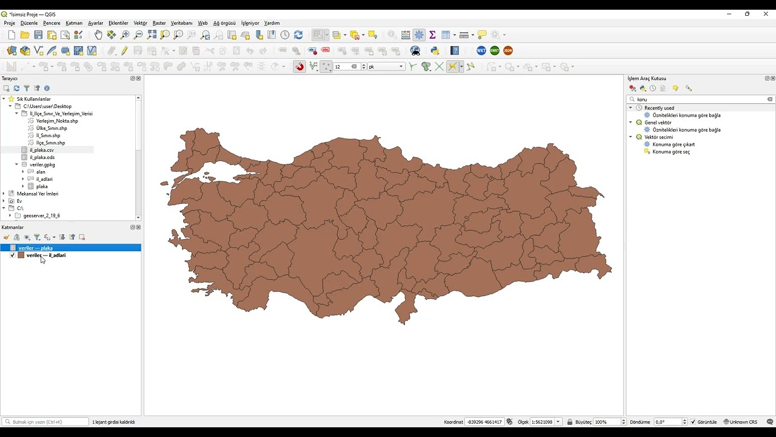Click the toolbox search field containing konu
The height and width of the screenshot is (437, 776).
tap(701, 99)
